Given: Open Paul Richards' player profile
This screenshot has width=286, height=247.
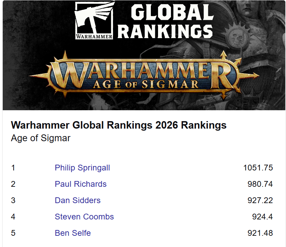Looking at the screenshot, I should pos(81,184).
